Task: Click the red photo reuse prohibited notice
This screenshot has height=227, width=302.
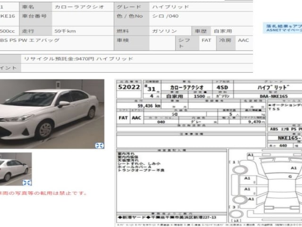Action: [43, 193]
